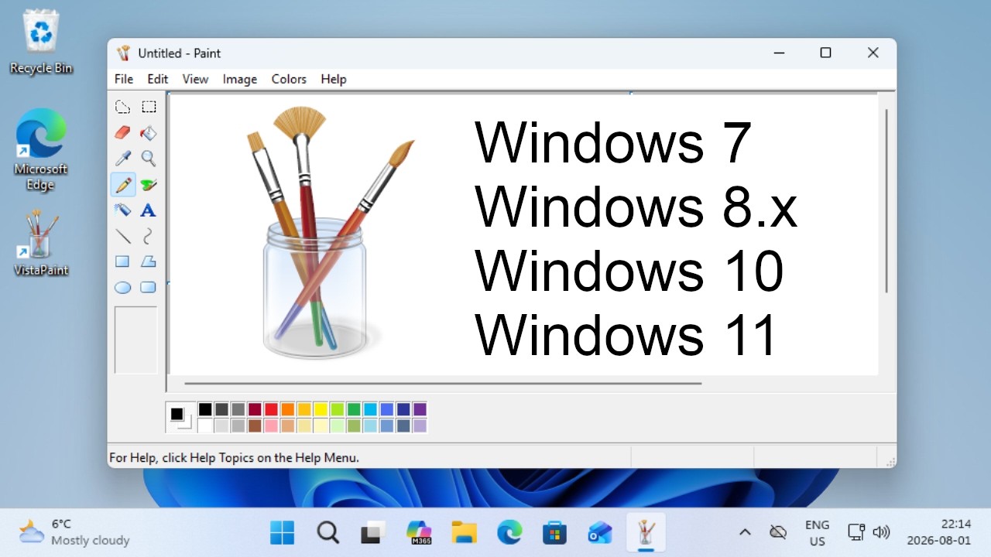Open Task View from the taskbar
This screenshot has height=557, width=991.
click(x=373, y=532)
